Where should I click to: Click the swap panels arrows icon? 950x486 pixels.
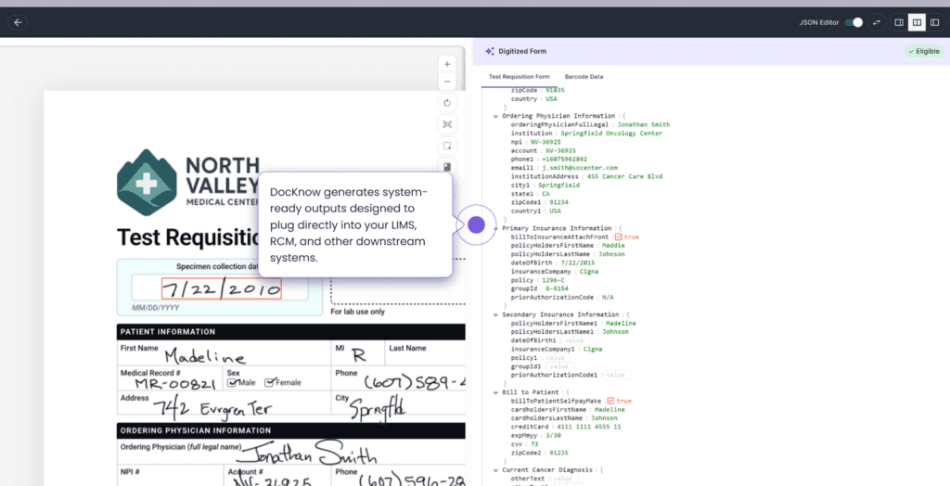coord(877,22)
